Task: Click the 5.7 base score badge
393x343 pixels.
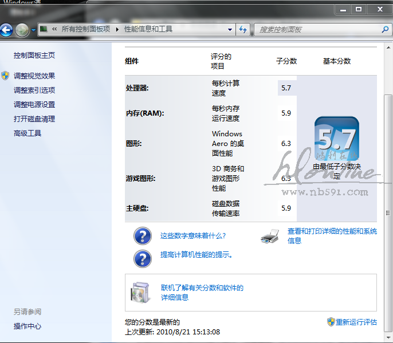Action: (336, 138)
